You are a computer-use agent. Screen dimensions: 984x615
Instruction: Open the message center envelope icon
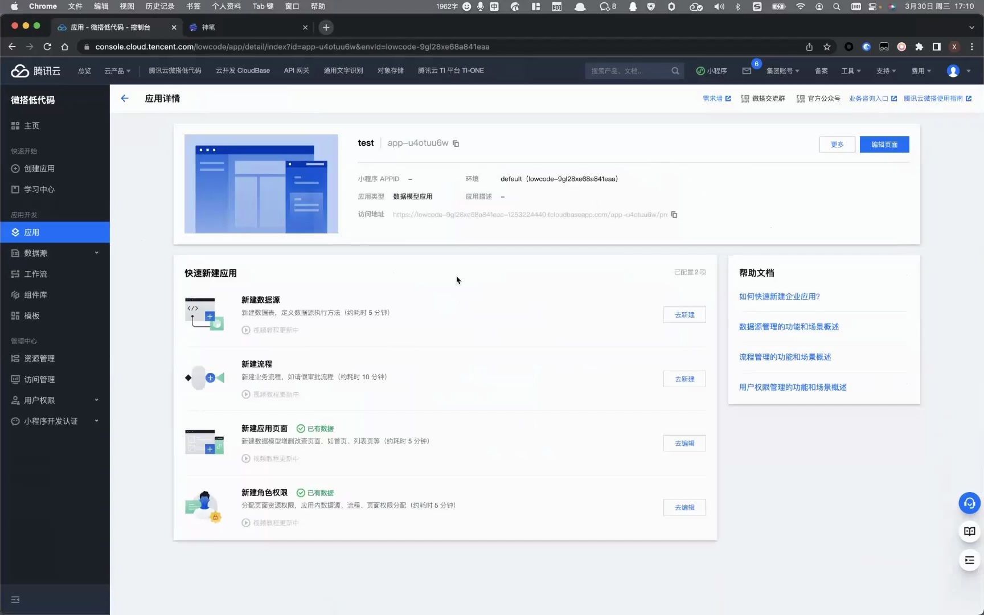click(x=747, y=71)
